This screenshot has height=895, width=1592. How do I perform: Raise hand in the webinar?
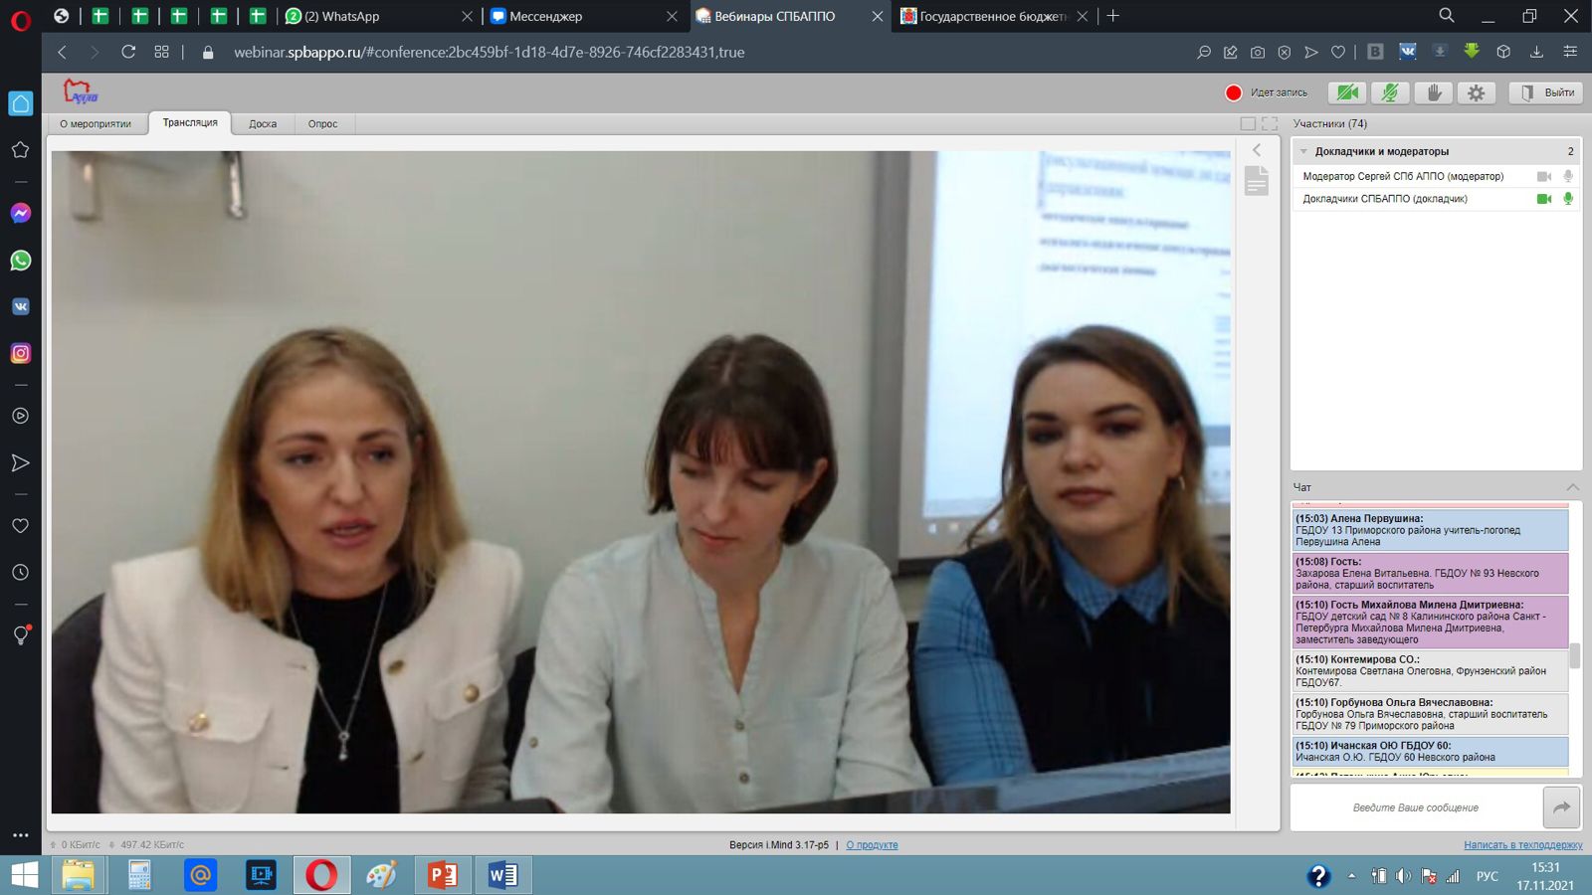[1434, 92]
